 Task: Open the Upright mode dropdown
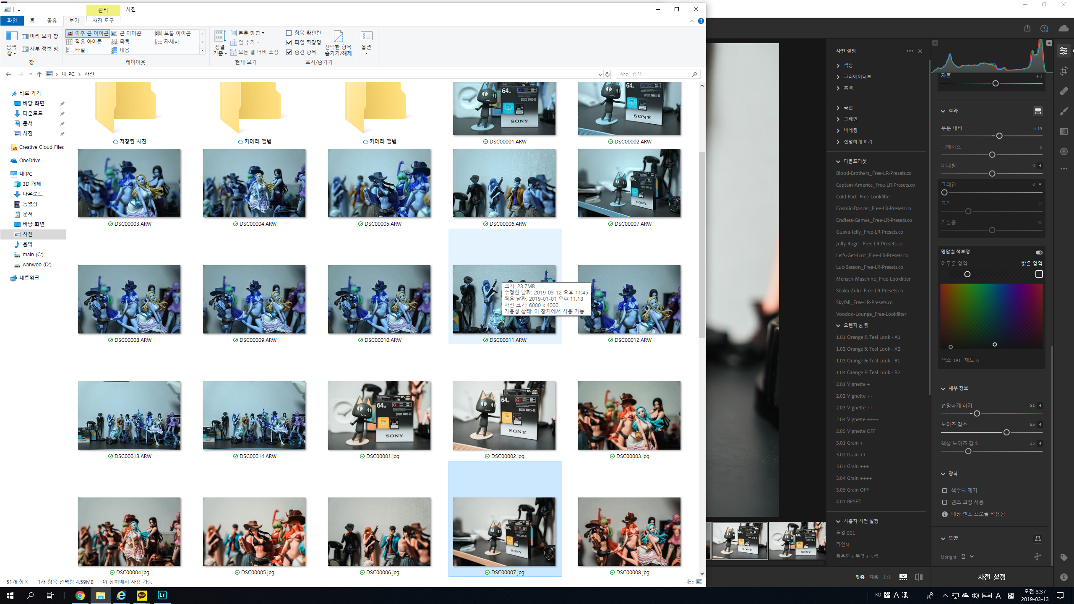[967, 557]
